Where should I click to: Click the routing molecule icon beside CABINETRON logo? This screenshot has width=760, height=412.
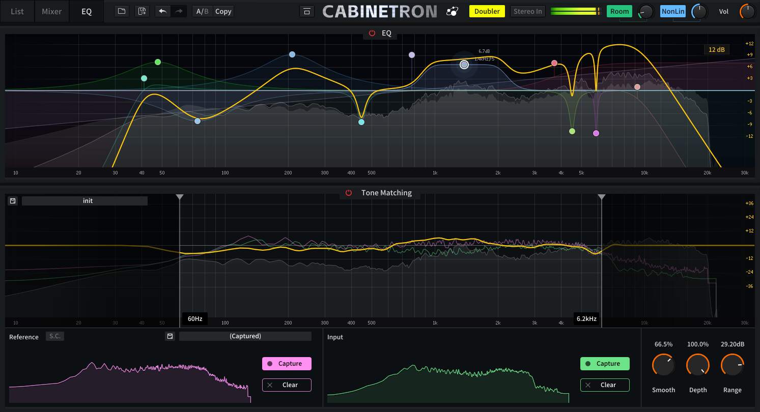[x=452, y=11]
